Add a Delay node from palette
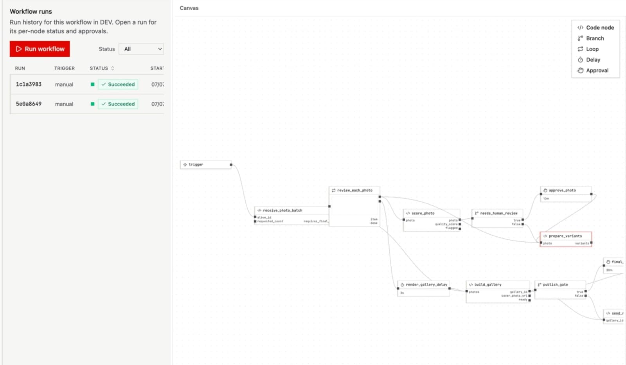626x365 pixels. point(589,59)
